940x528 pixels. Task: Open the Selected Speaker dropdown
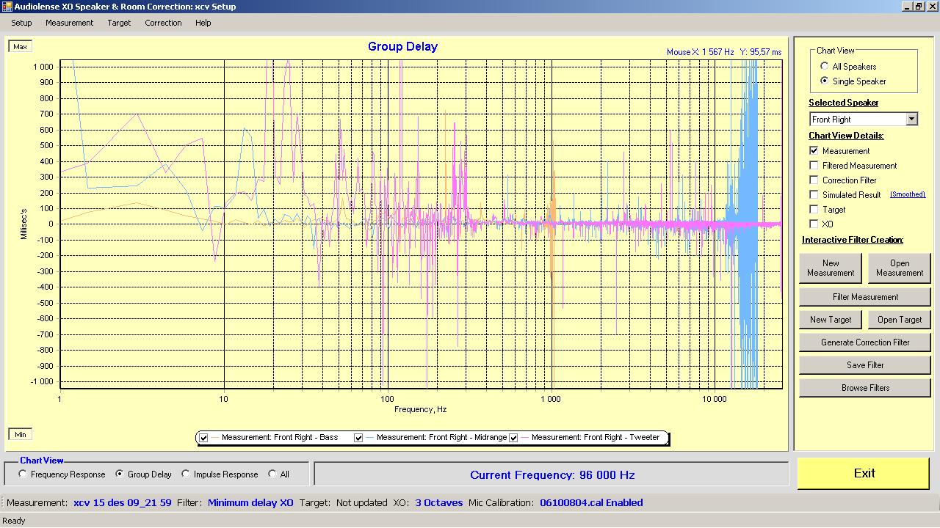coord(911,120)
